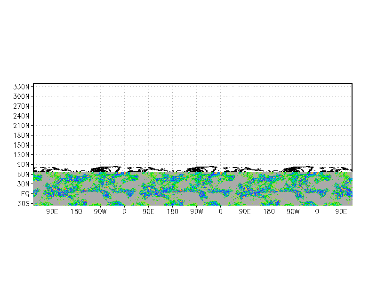Click the 150N latitude axis label
Screen dimensions: 369x288
(x=21, y=145)
